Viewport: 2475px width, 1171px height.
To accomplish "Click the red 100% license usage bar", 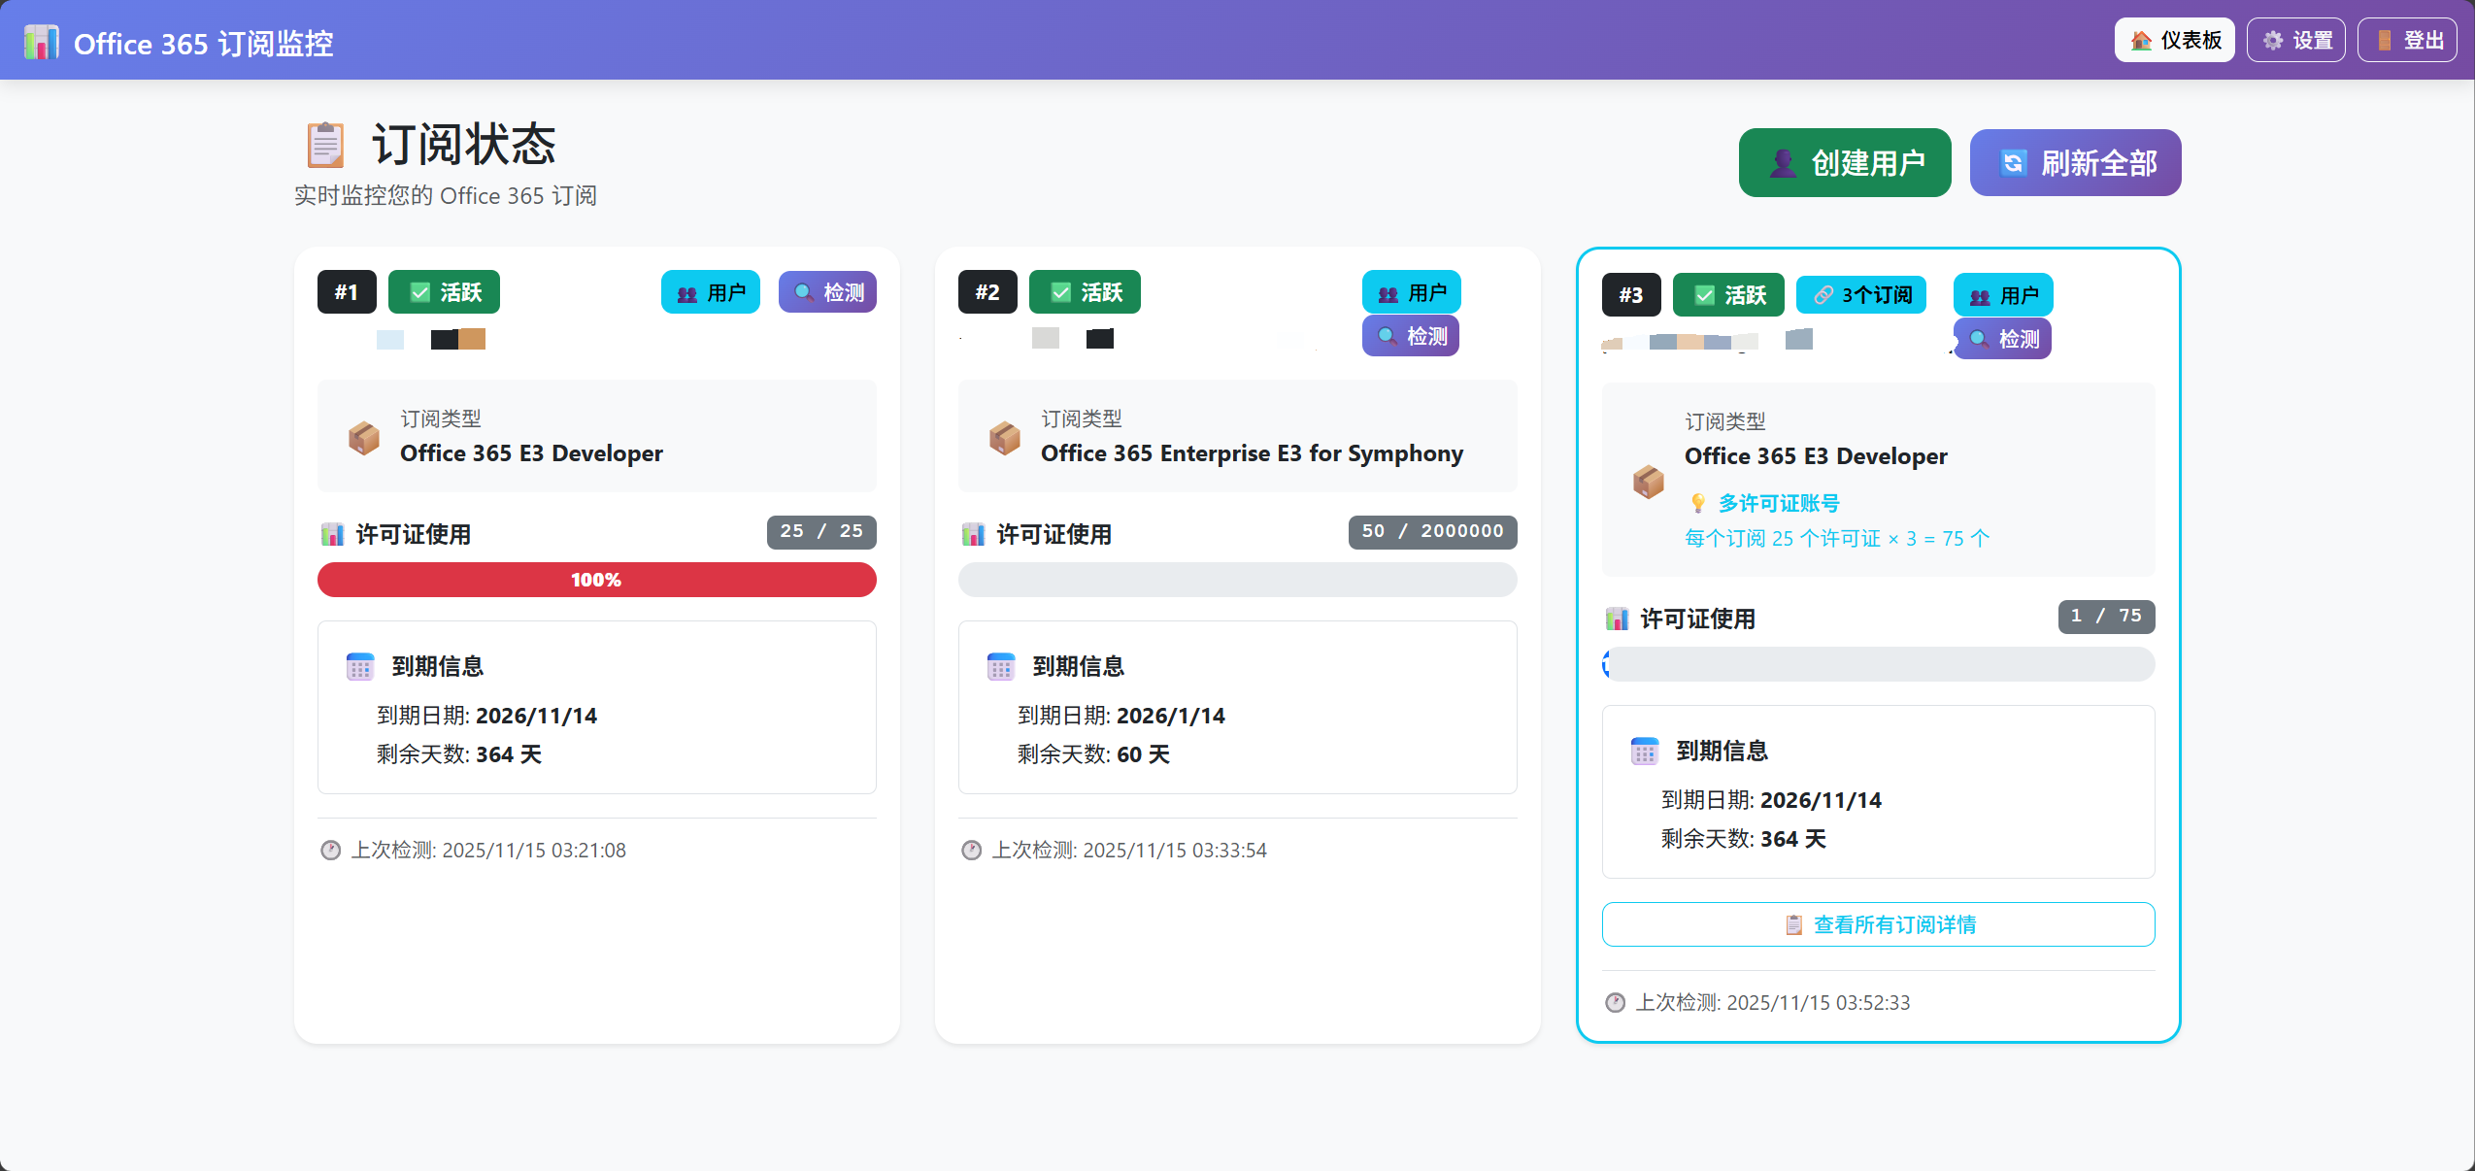I will pyautogui.click(x=596, y=580).
